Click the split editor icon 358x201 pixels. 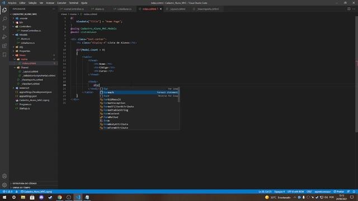pyautogui.click(x=348, y=9)
